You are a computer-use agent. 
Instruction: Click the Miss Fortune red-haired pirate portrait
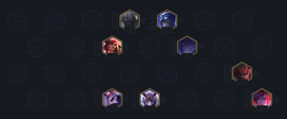point(112,46)
